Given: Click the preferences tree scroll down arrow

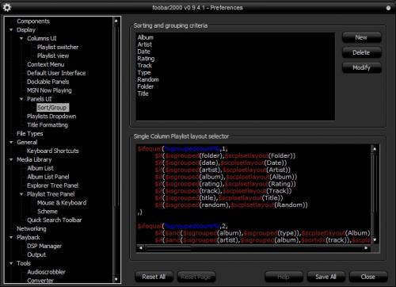Looking at the screenshot, I should click(x=116, y=279).
